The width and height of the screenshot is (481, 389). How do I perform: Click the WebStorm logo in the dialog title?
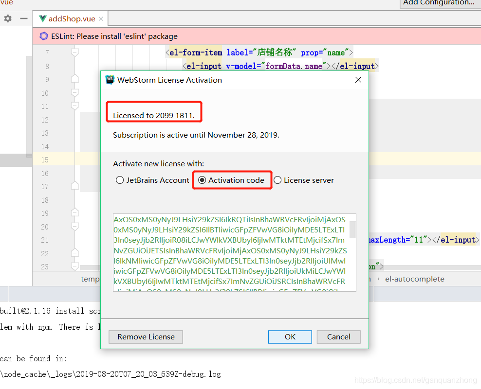tap(110, 80)
